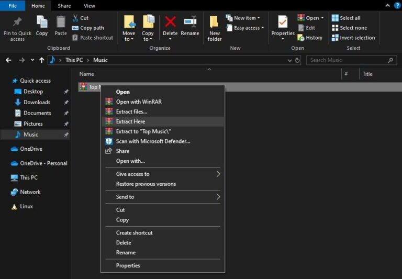The width and height of the screenshot is (402, 279).
Task: Click the Paste icon in ribbon
Action: (x=61, y=22)
